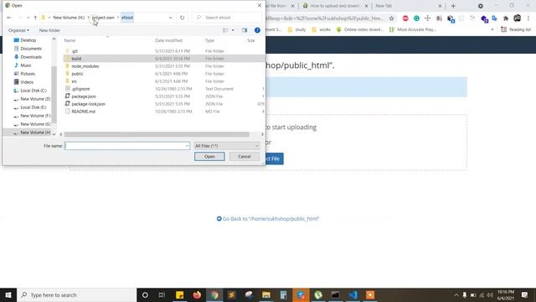The image size is (536, 302).
Task: Toggle the preview pane button
Action: pos(245,30)
